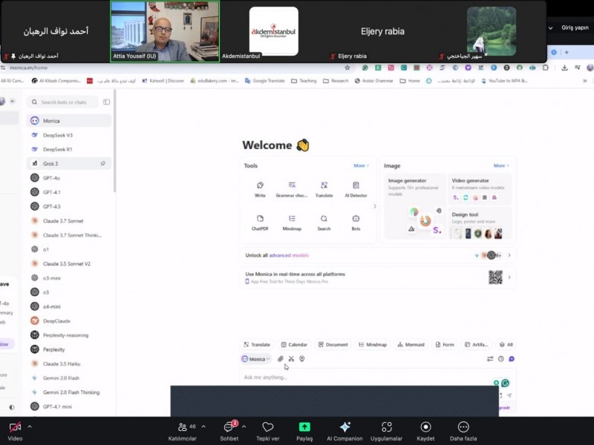Select Perplexity bot in sidebar
This screenshot has height=445, width=594.
coord(69,349)
